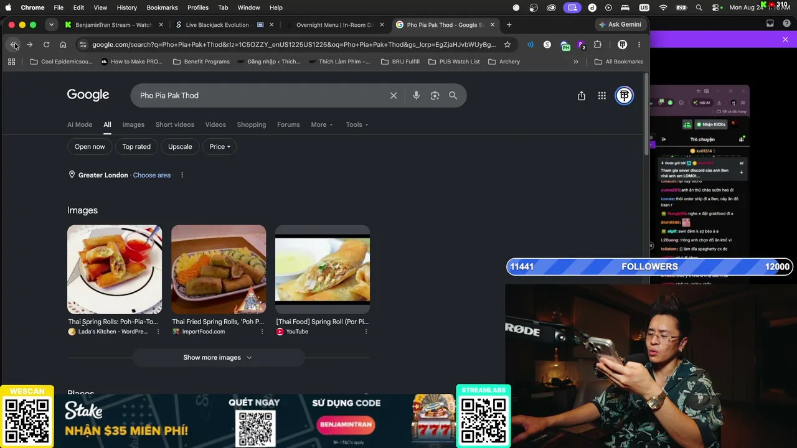Expand Show more images
Image resolution: width=797 pixels, height=448 pixels.
coord(218,358)
